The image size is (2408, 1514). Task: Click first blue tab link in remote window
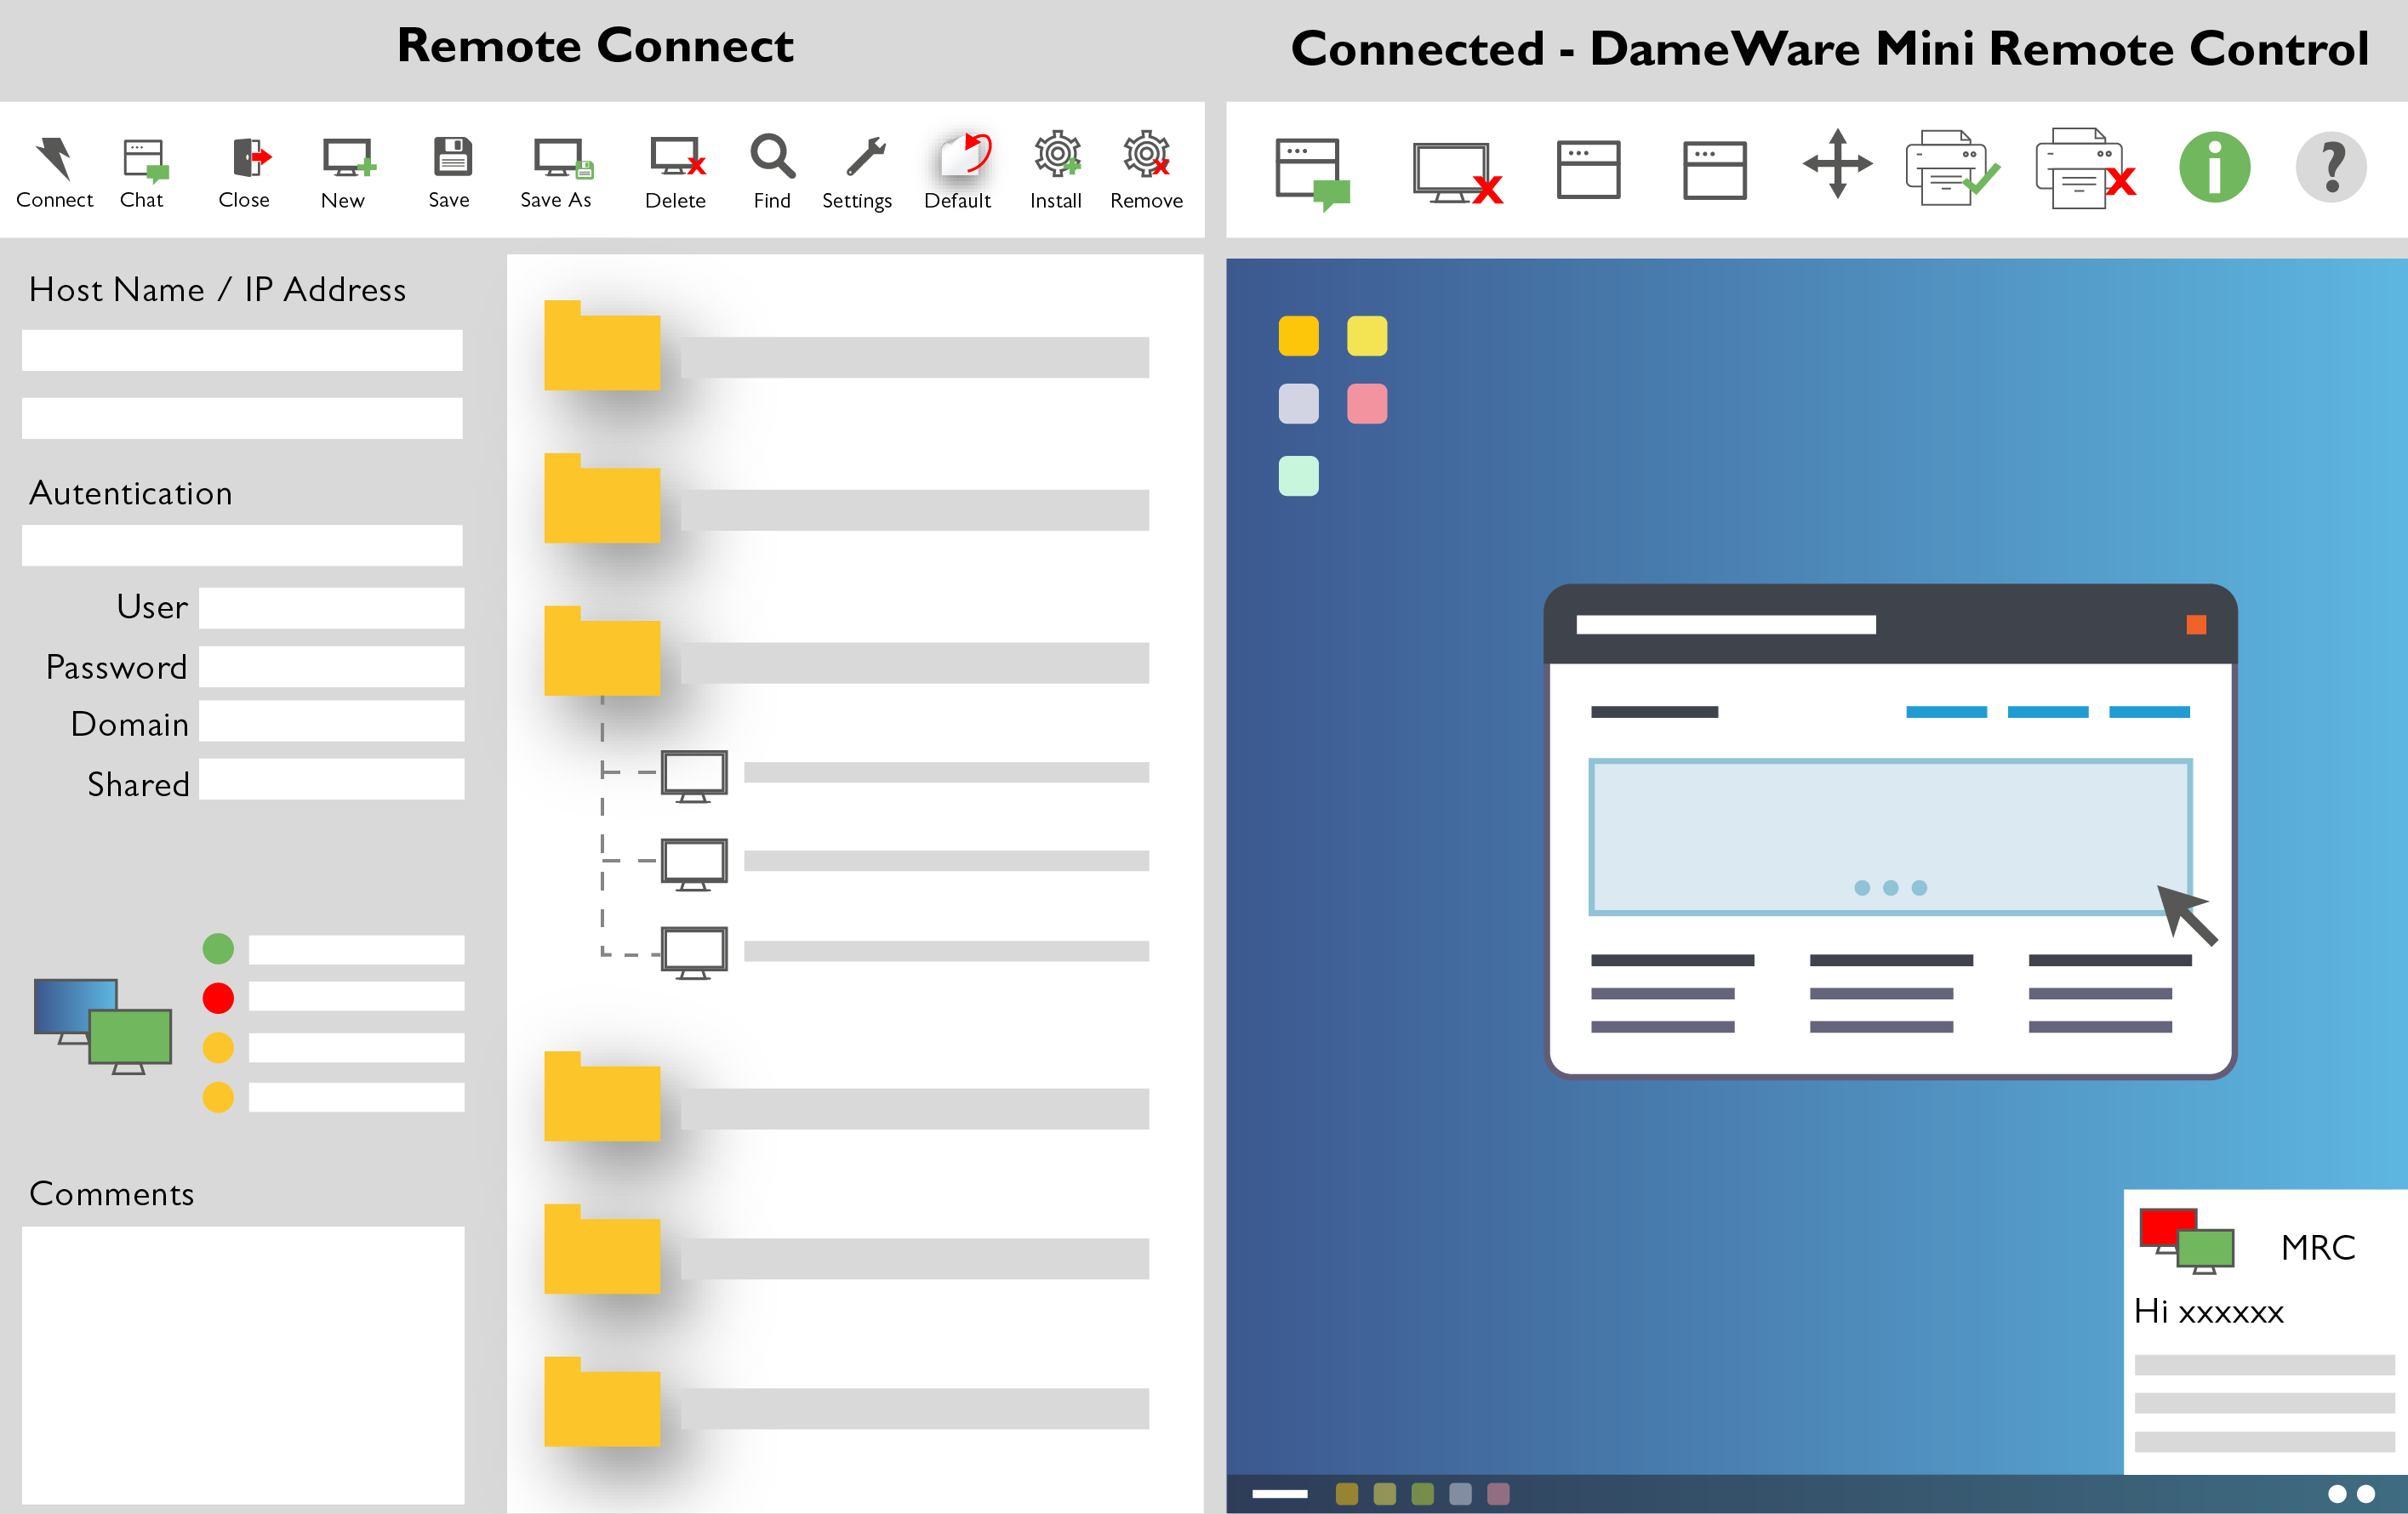1946,712
